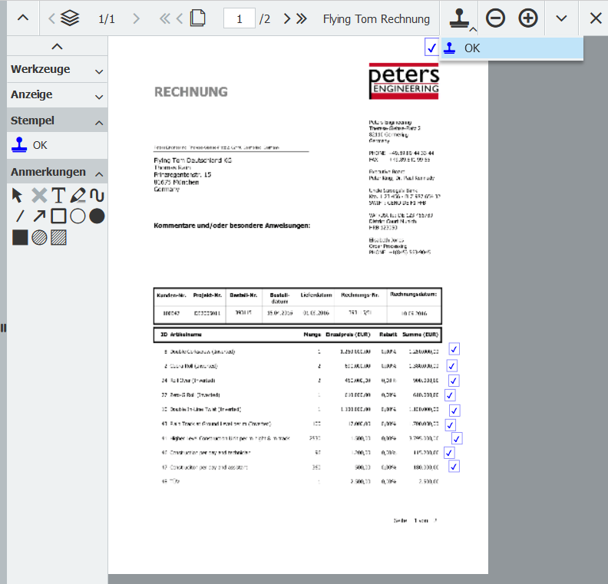608x584 pixels.
Task: Choose the Text annotation tool
Action: (58, 195)
